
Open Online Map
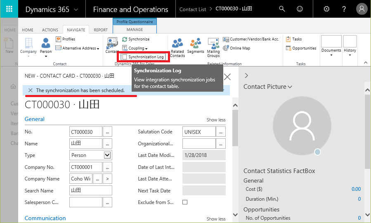click(x=236, y=48)
